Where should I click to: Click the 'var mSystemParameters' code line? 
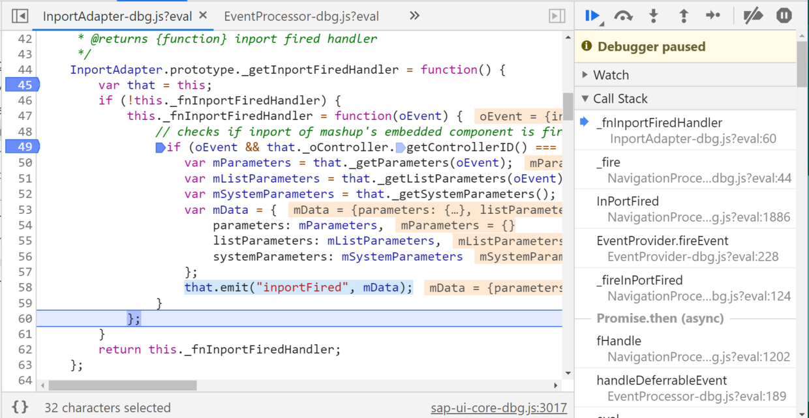[x=370, y=194]
